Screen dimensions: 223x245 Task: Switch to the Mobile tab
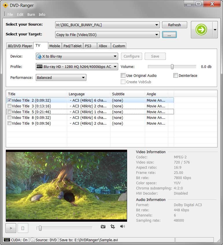click(55, 46)
